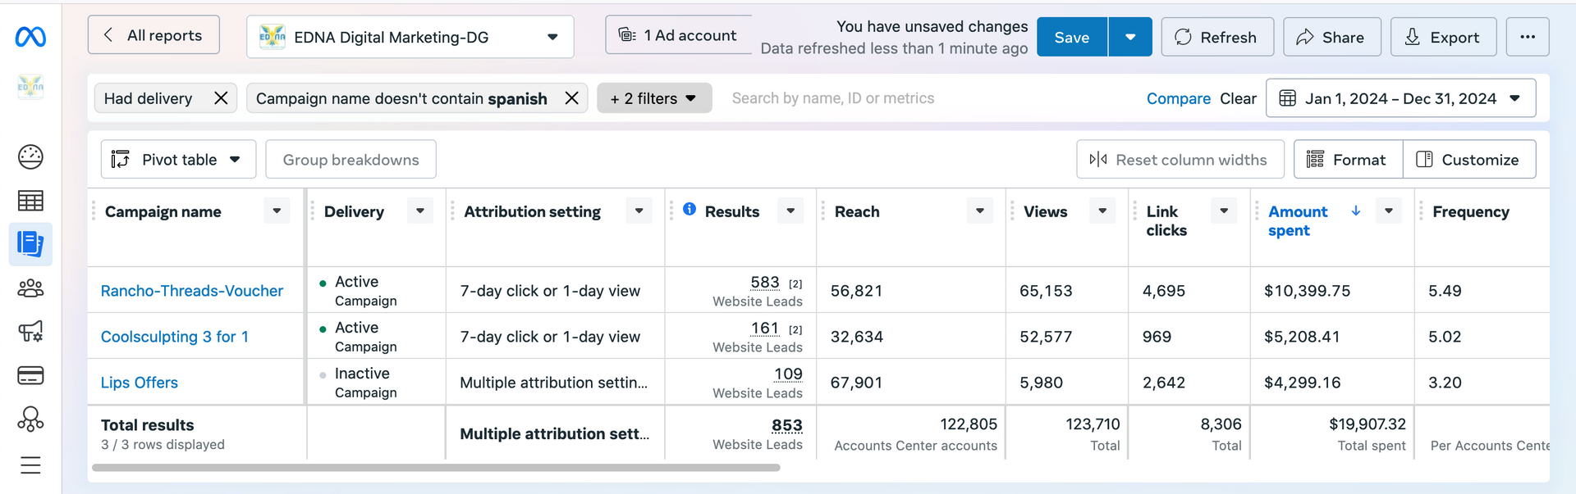1576x494 pixels.
Task: Click the Group breakdowns button
Action: [350, 159]
